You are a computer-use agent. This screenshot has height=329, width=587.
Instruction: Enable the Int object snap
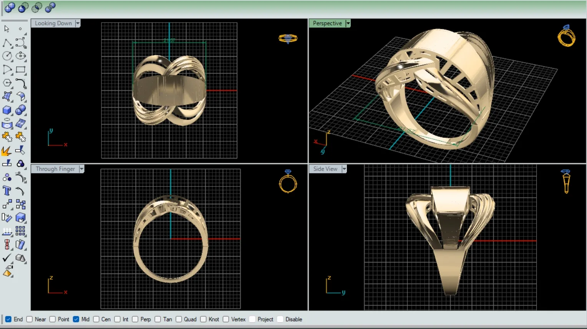click(x=117, y=319)
